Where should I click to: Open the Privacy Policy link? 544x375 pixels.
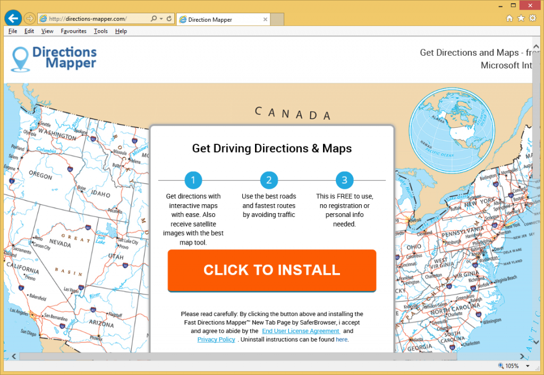(x=216, y=339)
